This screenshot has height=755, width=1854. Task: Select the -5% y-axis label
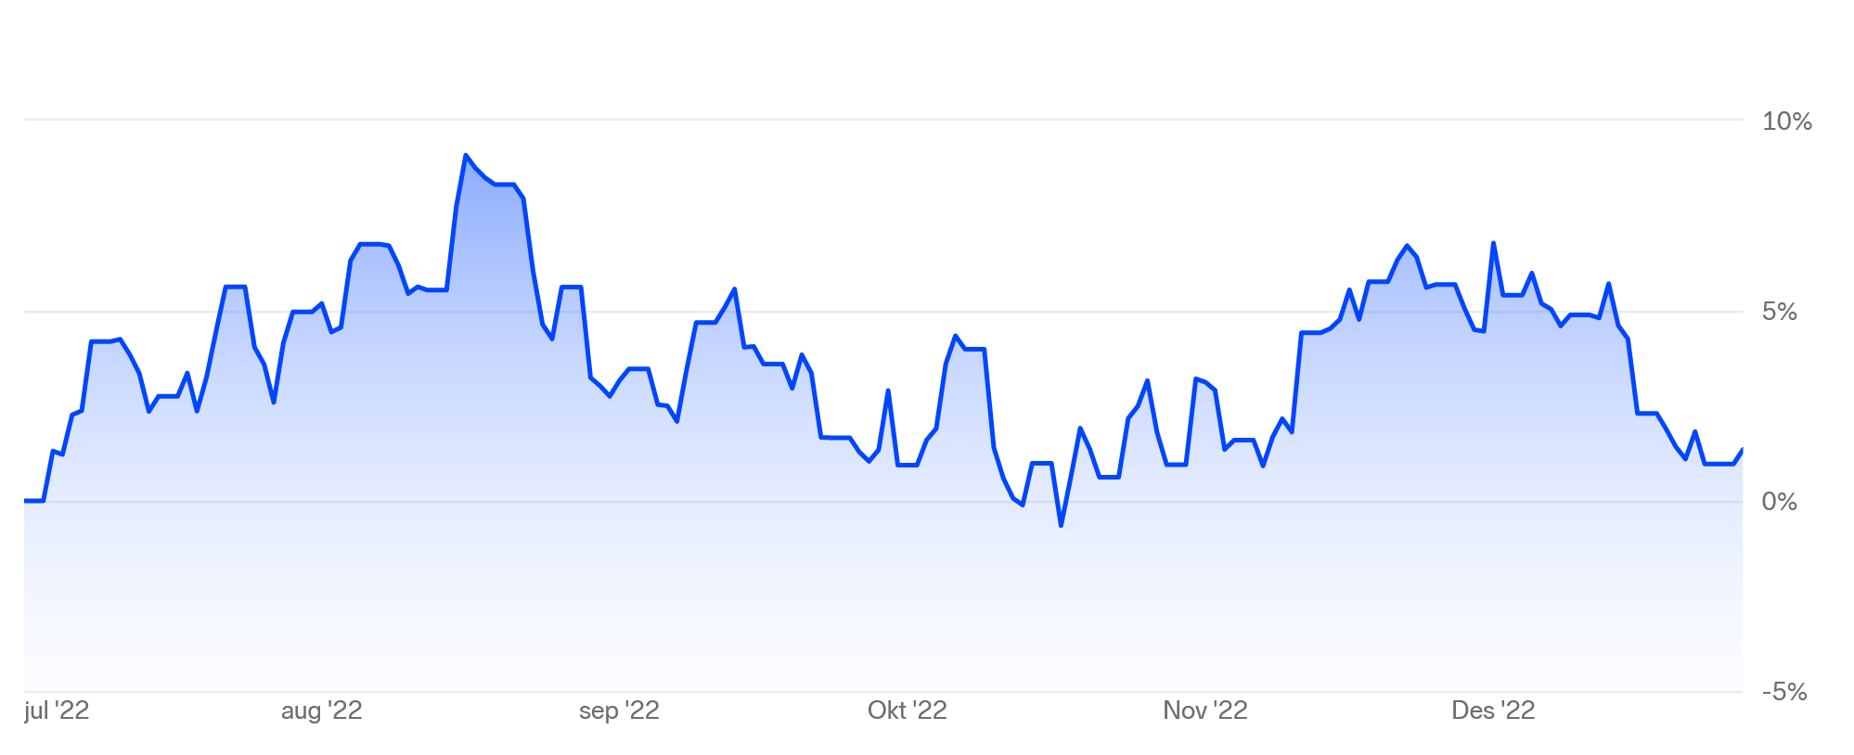1783,692
